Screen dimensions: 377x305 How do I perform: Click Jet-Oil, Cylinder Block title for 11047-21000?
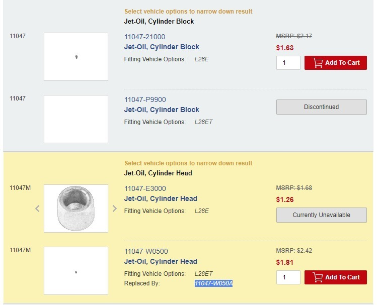[x=162, y=47]
